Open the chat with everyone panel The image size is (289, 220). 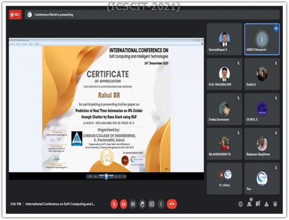click(x=258, y=204)
